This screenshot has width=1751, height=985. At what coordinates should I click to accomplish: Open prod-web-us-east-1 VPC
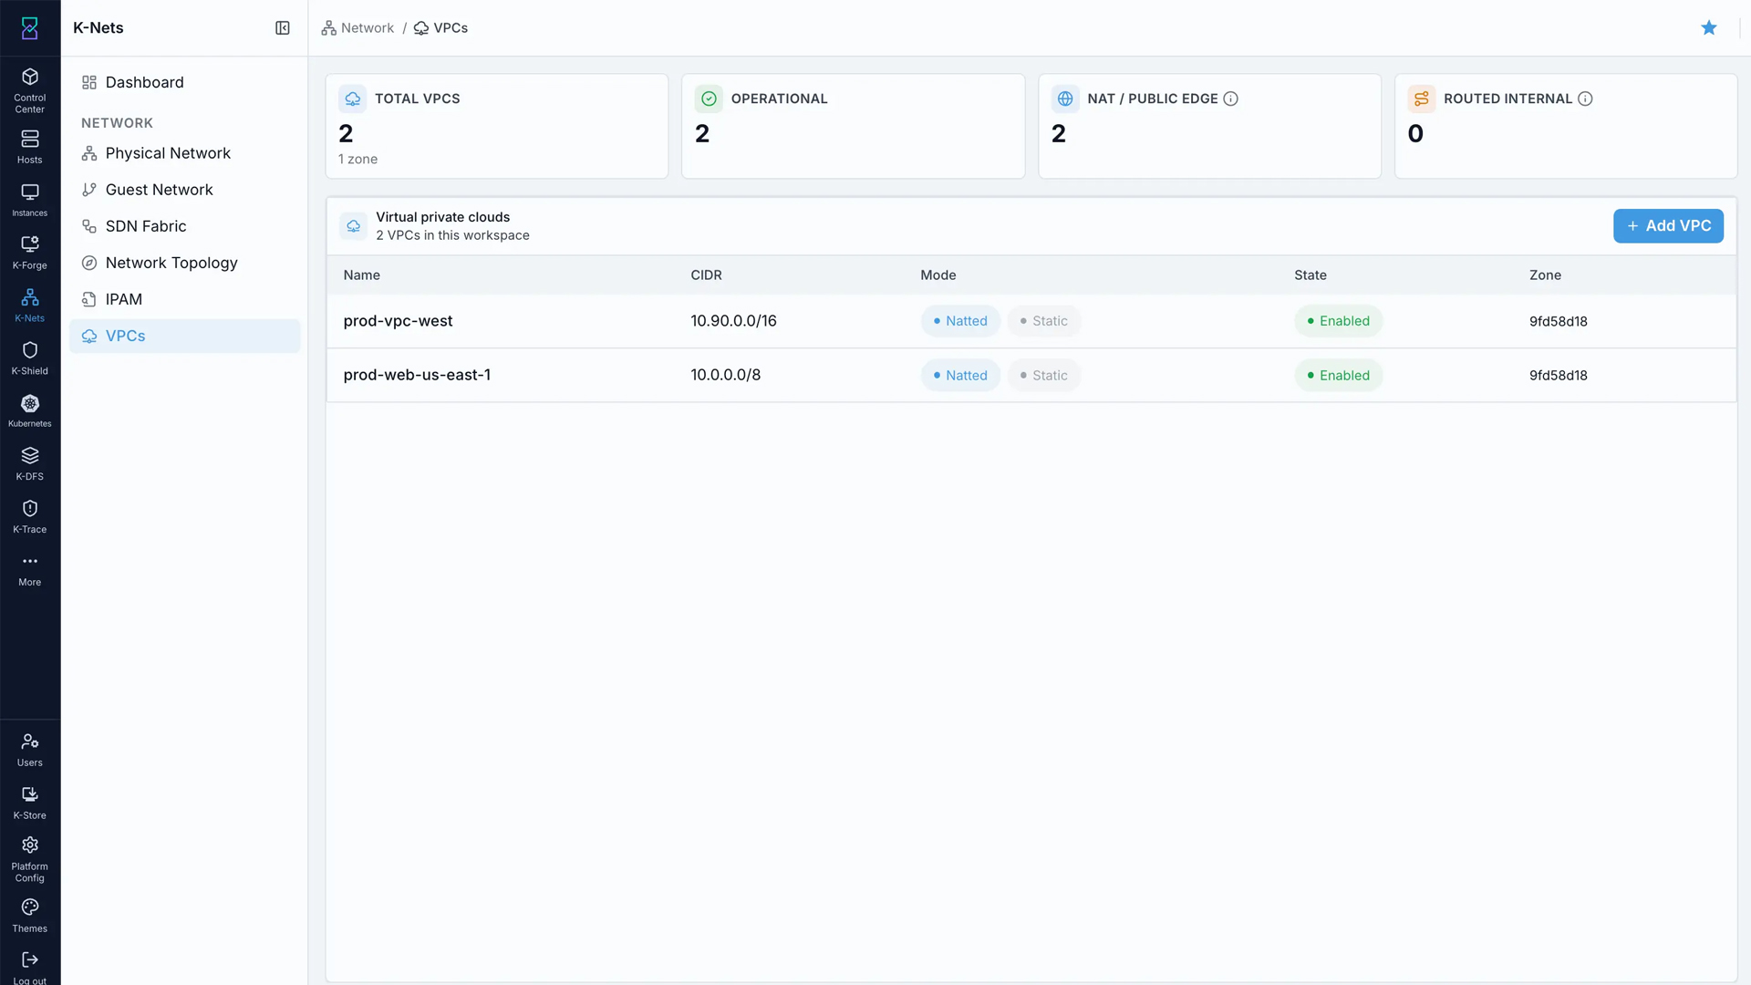(x=417, y=375)
